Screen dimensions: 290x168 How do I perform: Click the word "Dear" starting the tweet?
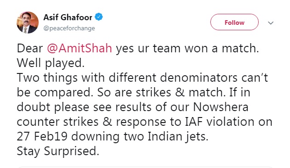pyautogui.click(x=30, y=48)
